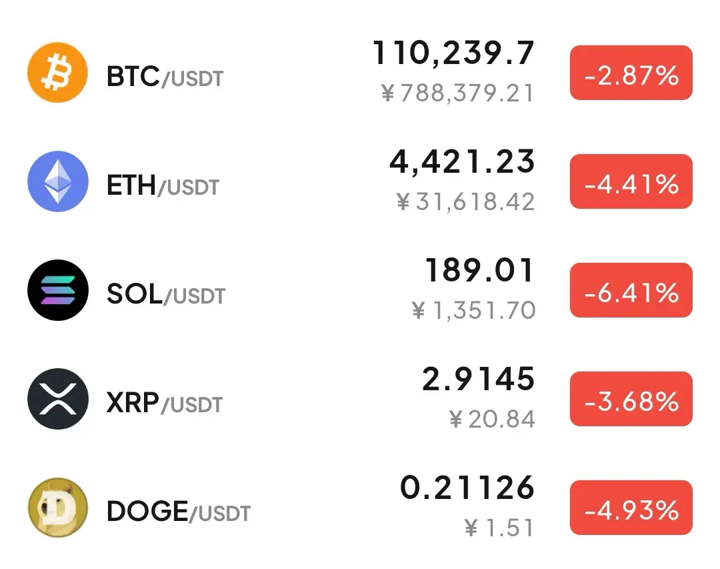Select the SOL/USDT pair label
The width and height of the screenshot is (720, 569).
click(166, 294)
